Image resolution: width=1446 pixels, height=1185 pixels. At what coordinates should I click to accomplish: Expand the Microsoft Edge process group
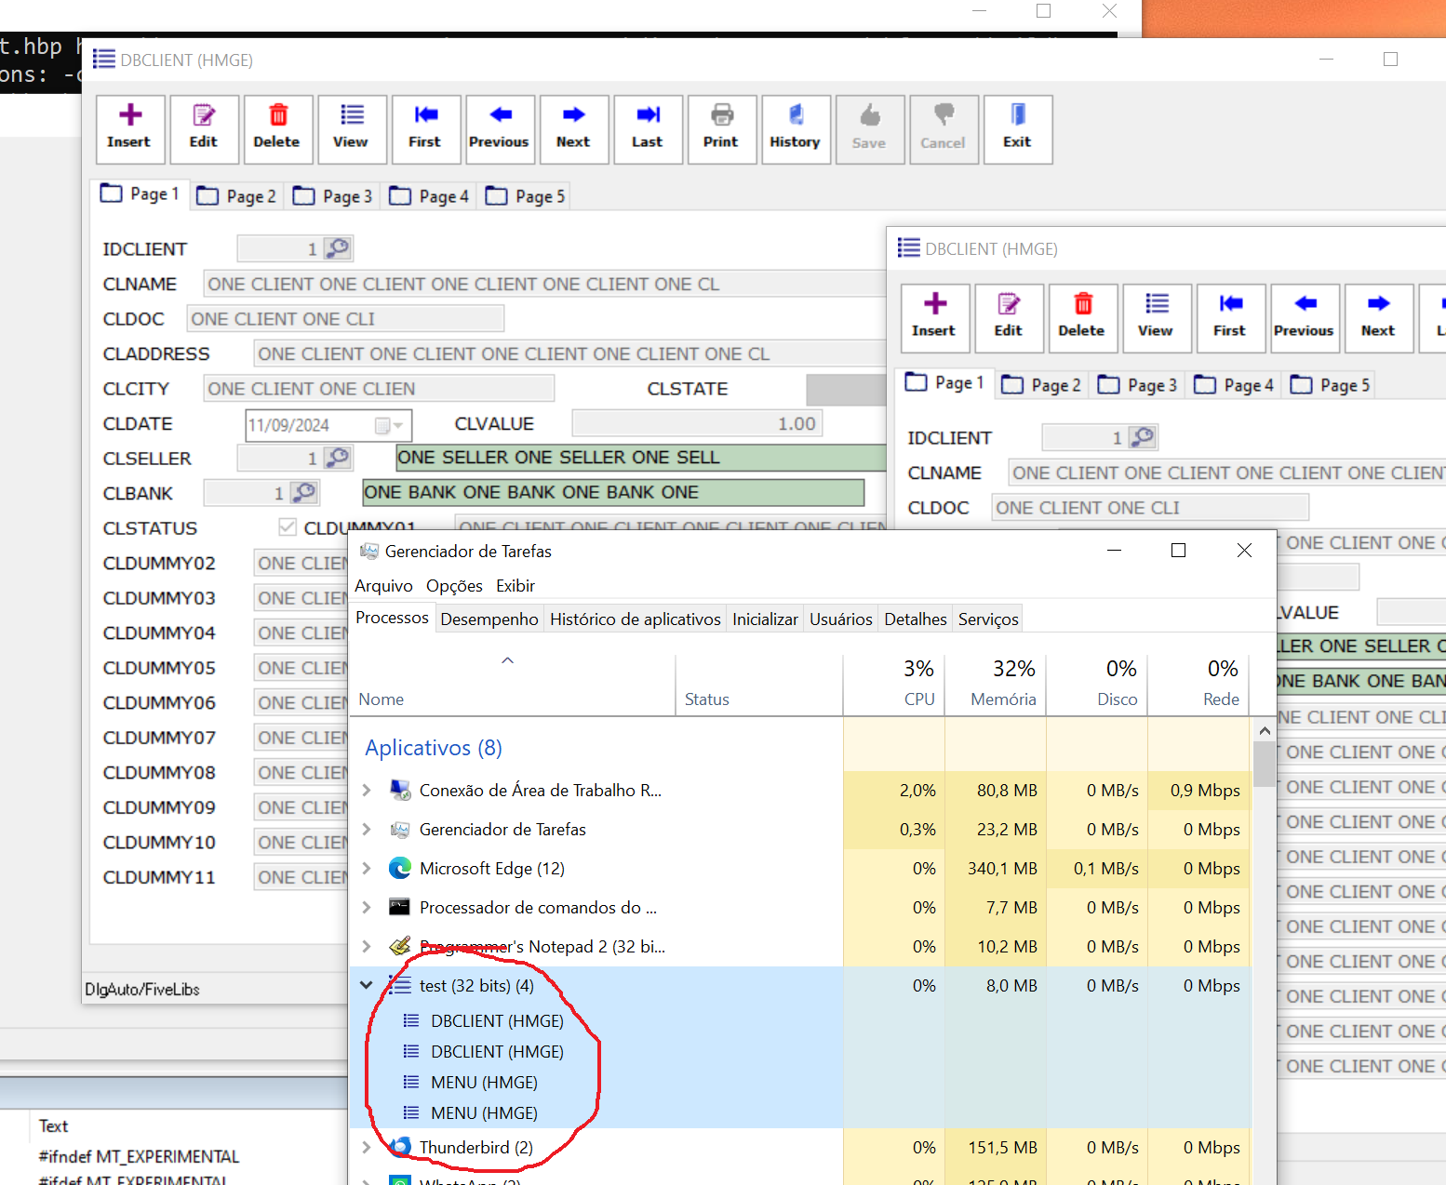tap(367, 868)
